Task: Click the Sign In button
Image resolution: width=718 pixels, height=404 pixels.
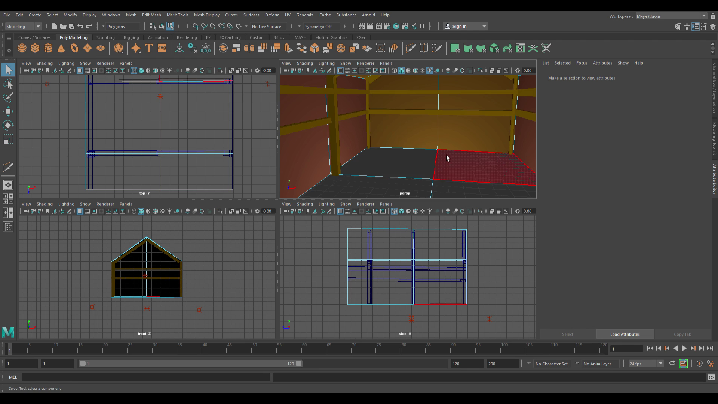Action: pos(460,26)
